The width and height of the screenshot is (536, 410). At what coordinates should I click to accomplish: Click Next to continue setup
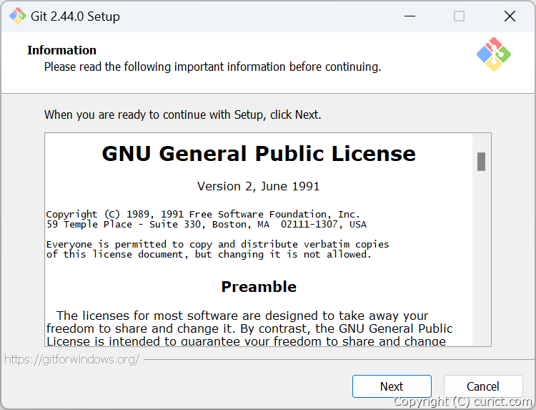tap(392, 386)
